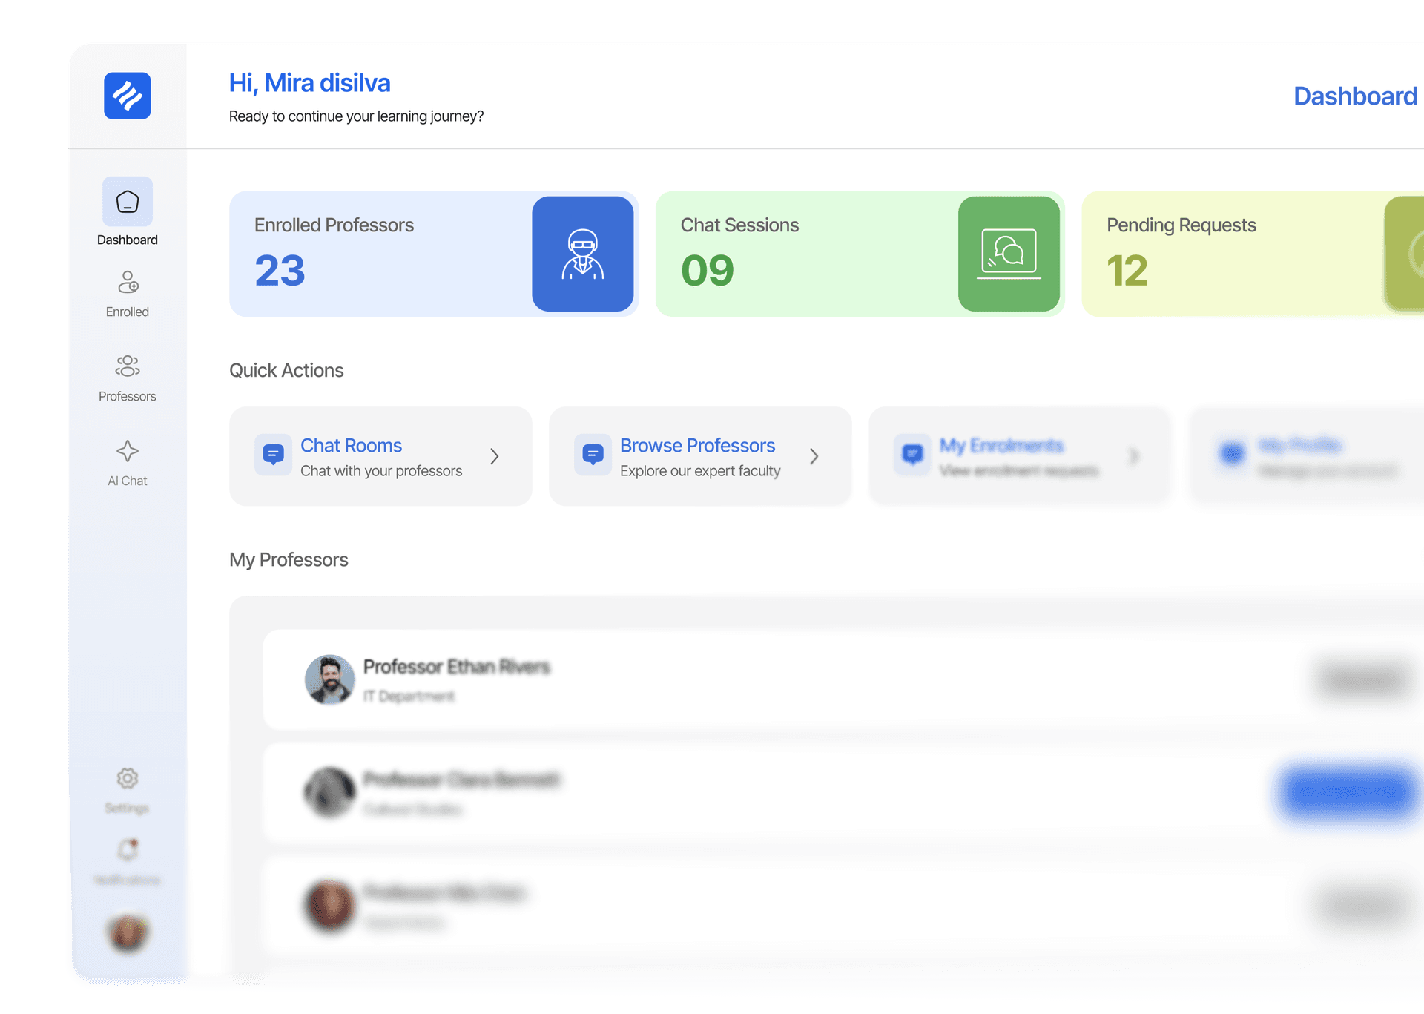The width and height of the screenshot is (1424, 1014).
Task: Open the Chat Rooms link
Action: (351, 445)
